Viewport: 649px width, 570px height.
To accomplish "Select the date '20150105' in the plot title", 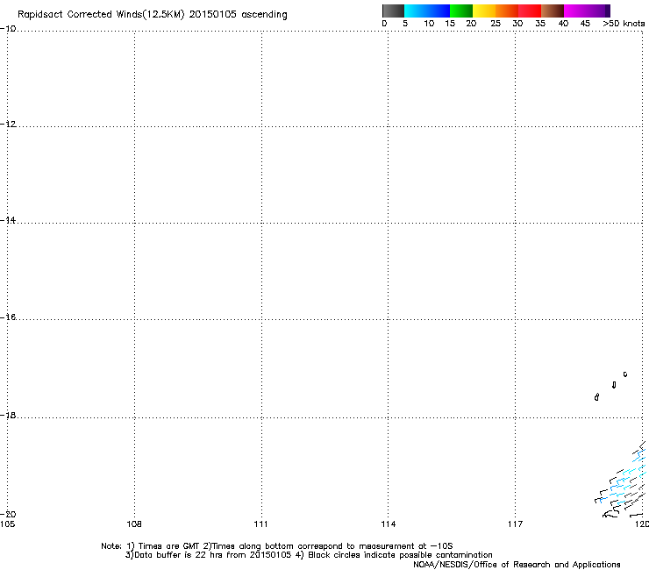I will tap(213, 14).
